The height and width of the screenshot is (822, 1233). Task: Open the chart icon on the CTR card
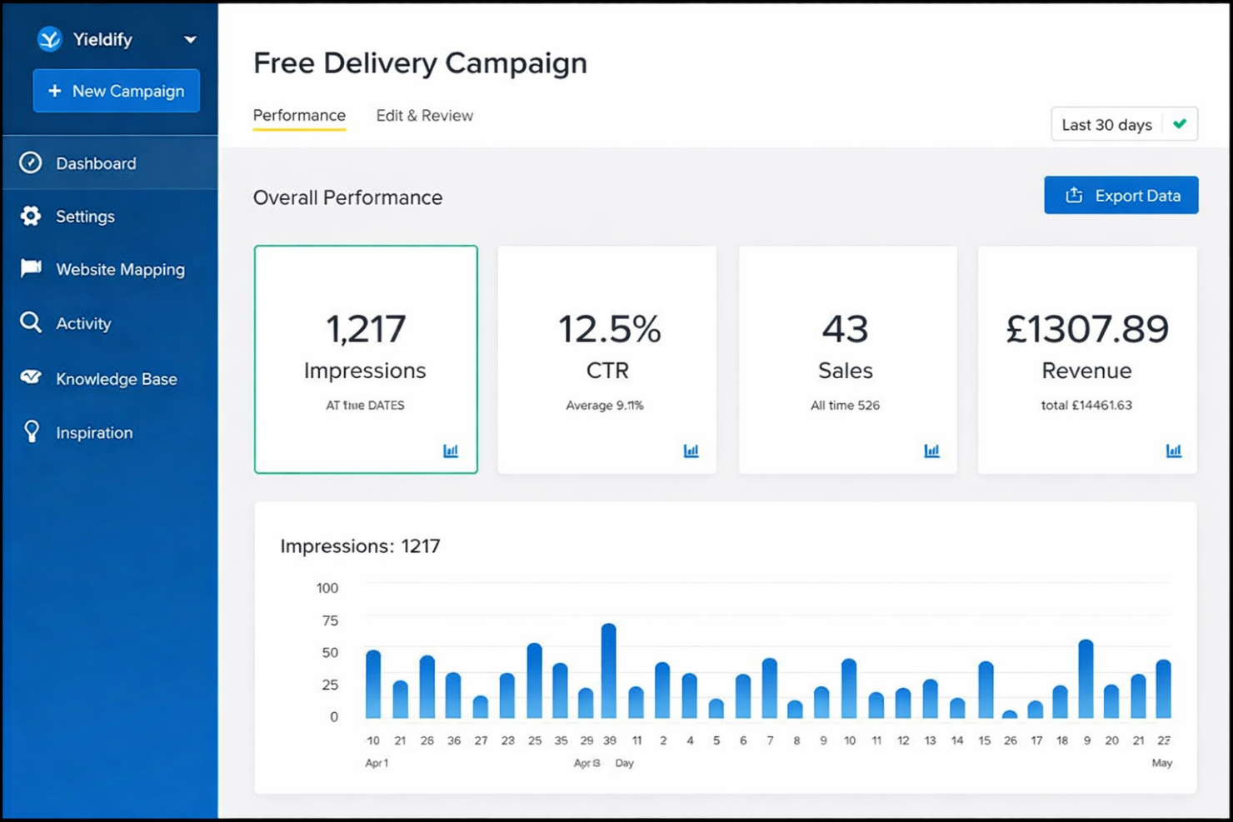point(691,451)
